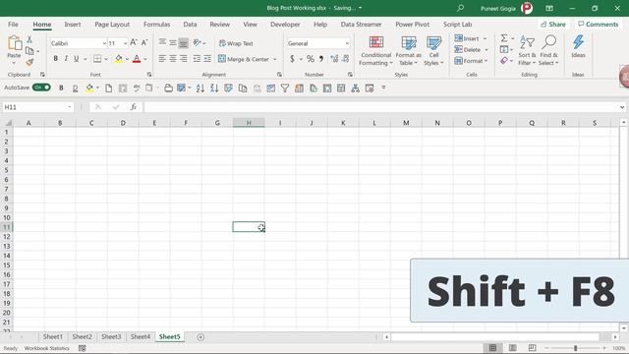
Task: Switch to Page Break Preview view
Action: pyautogui.click(x=532, y=348)
